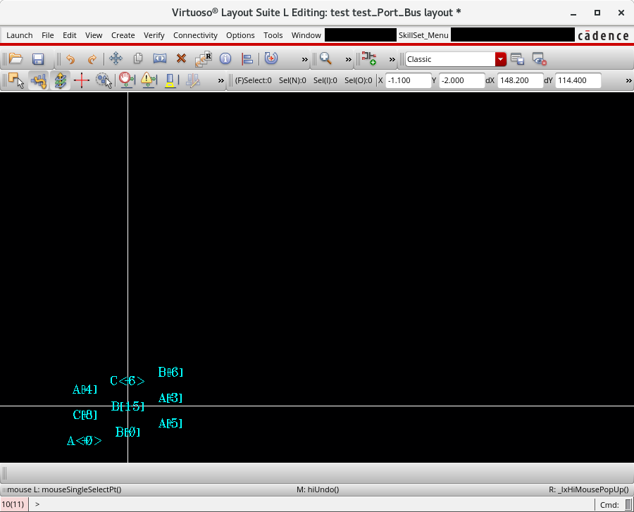The height and width of the screenshot is (512, 634).
Task: Click the yellow warning triangle DRC icon
Action: (149, 80)
